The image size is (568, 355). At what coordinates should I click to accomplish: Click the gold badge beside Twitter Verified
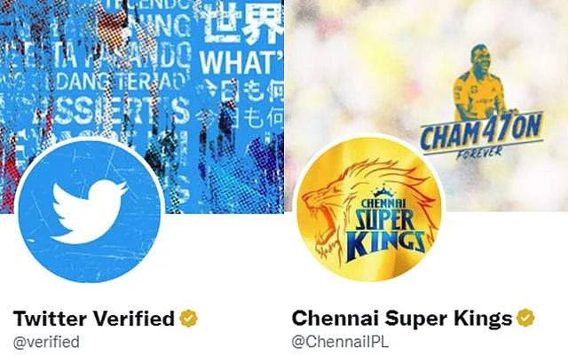pos(189,319)
